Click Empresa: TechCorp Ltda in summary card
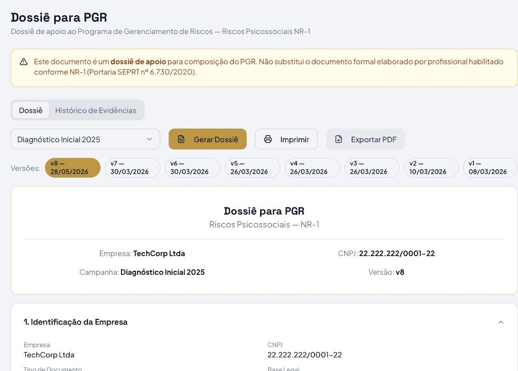 pos(142,254)
